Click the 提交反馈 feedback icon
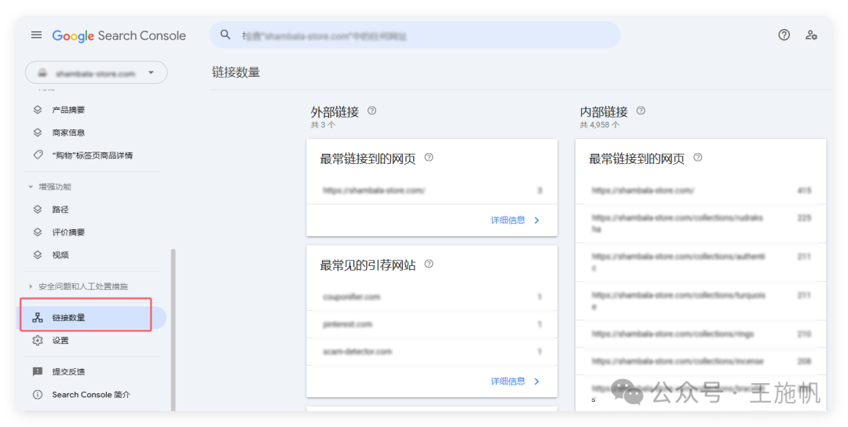This screenshot has width=848, height=427. [38, 371]
